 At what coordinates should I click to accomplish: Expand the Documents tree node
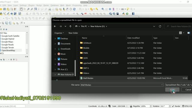[55, 44]
